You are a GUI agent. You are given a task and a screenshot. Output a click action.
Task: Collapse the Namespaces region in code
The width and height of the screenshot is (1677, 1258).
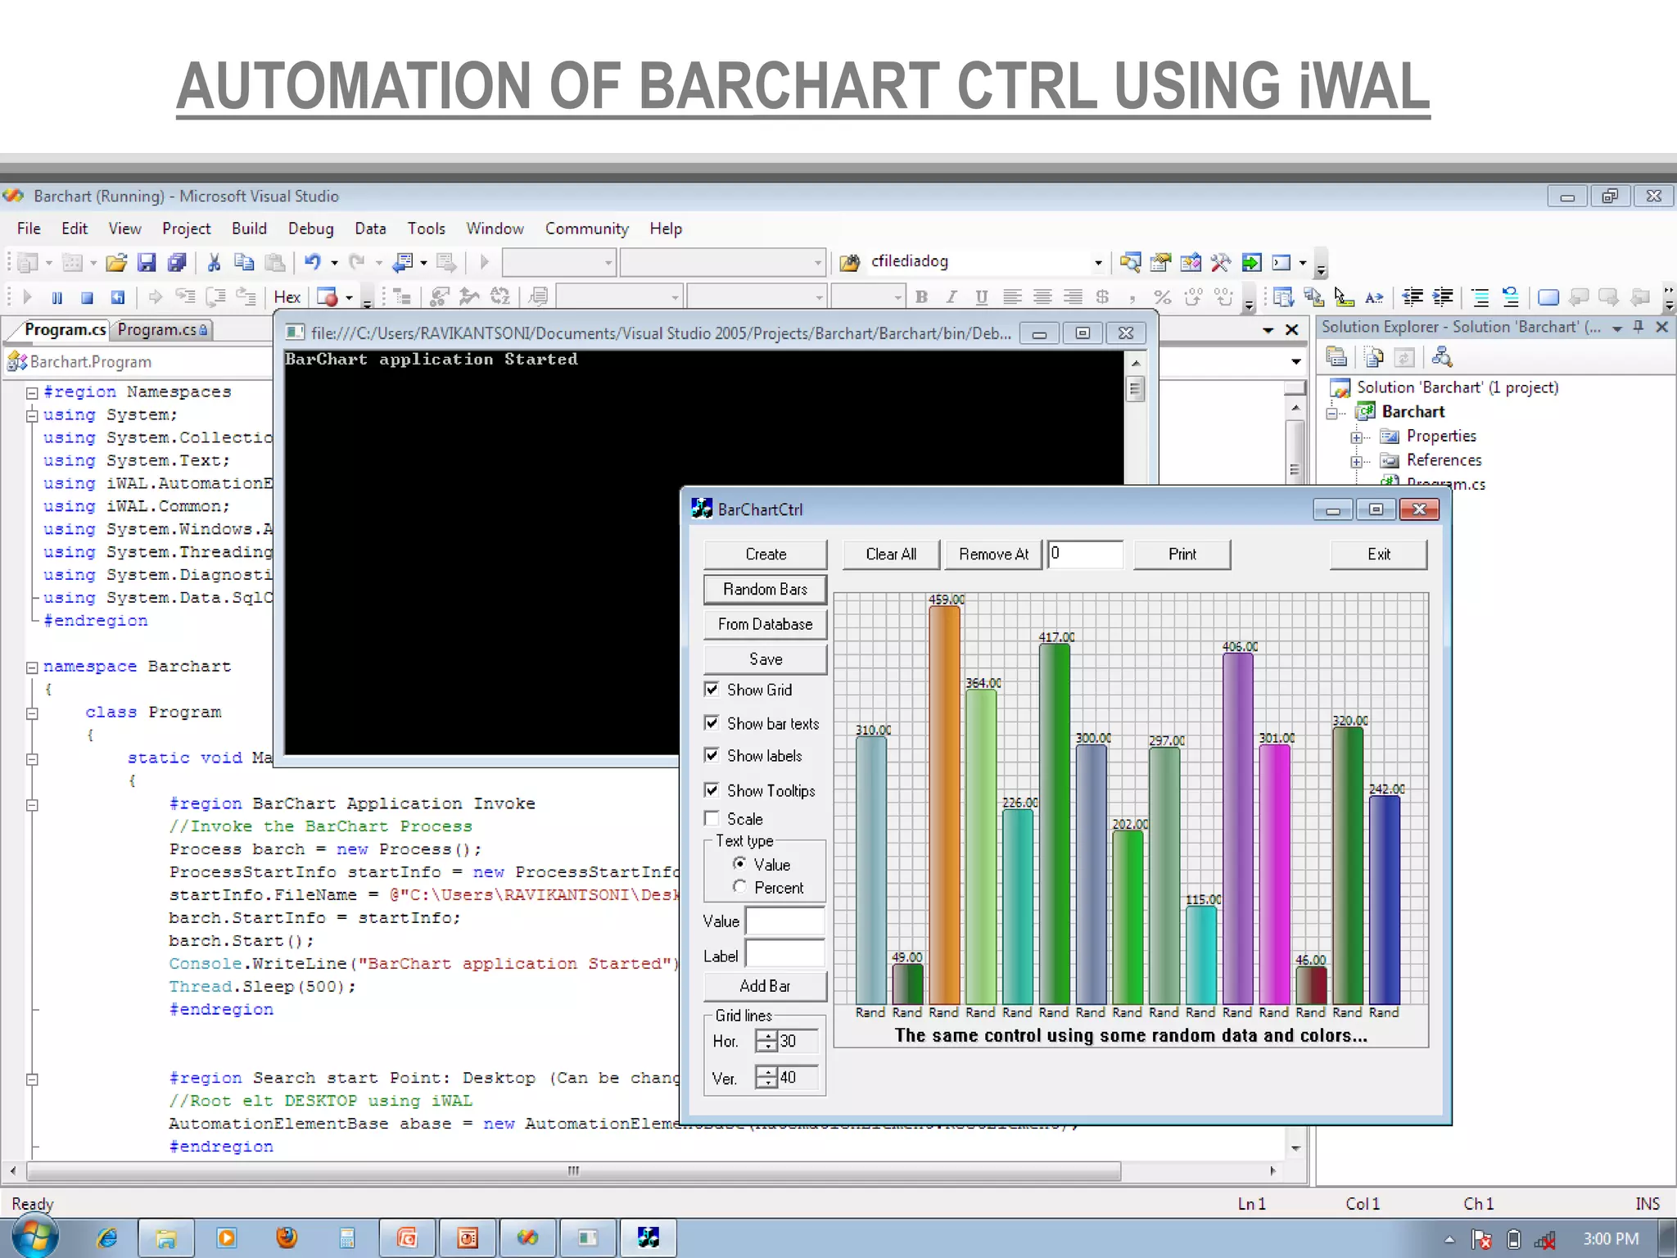[x=32, y=392]
